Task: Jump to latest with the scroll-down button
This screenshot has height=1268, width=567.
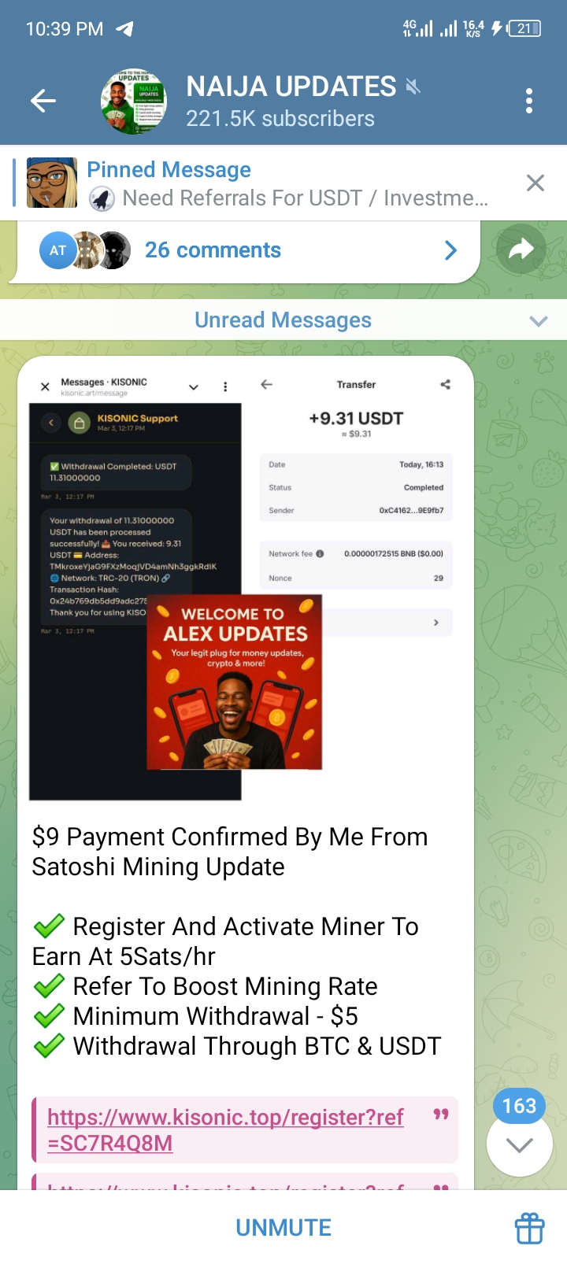Action: 519,1145
